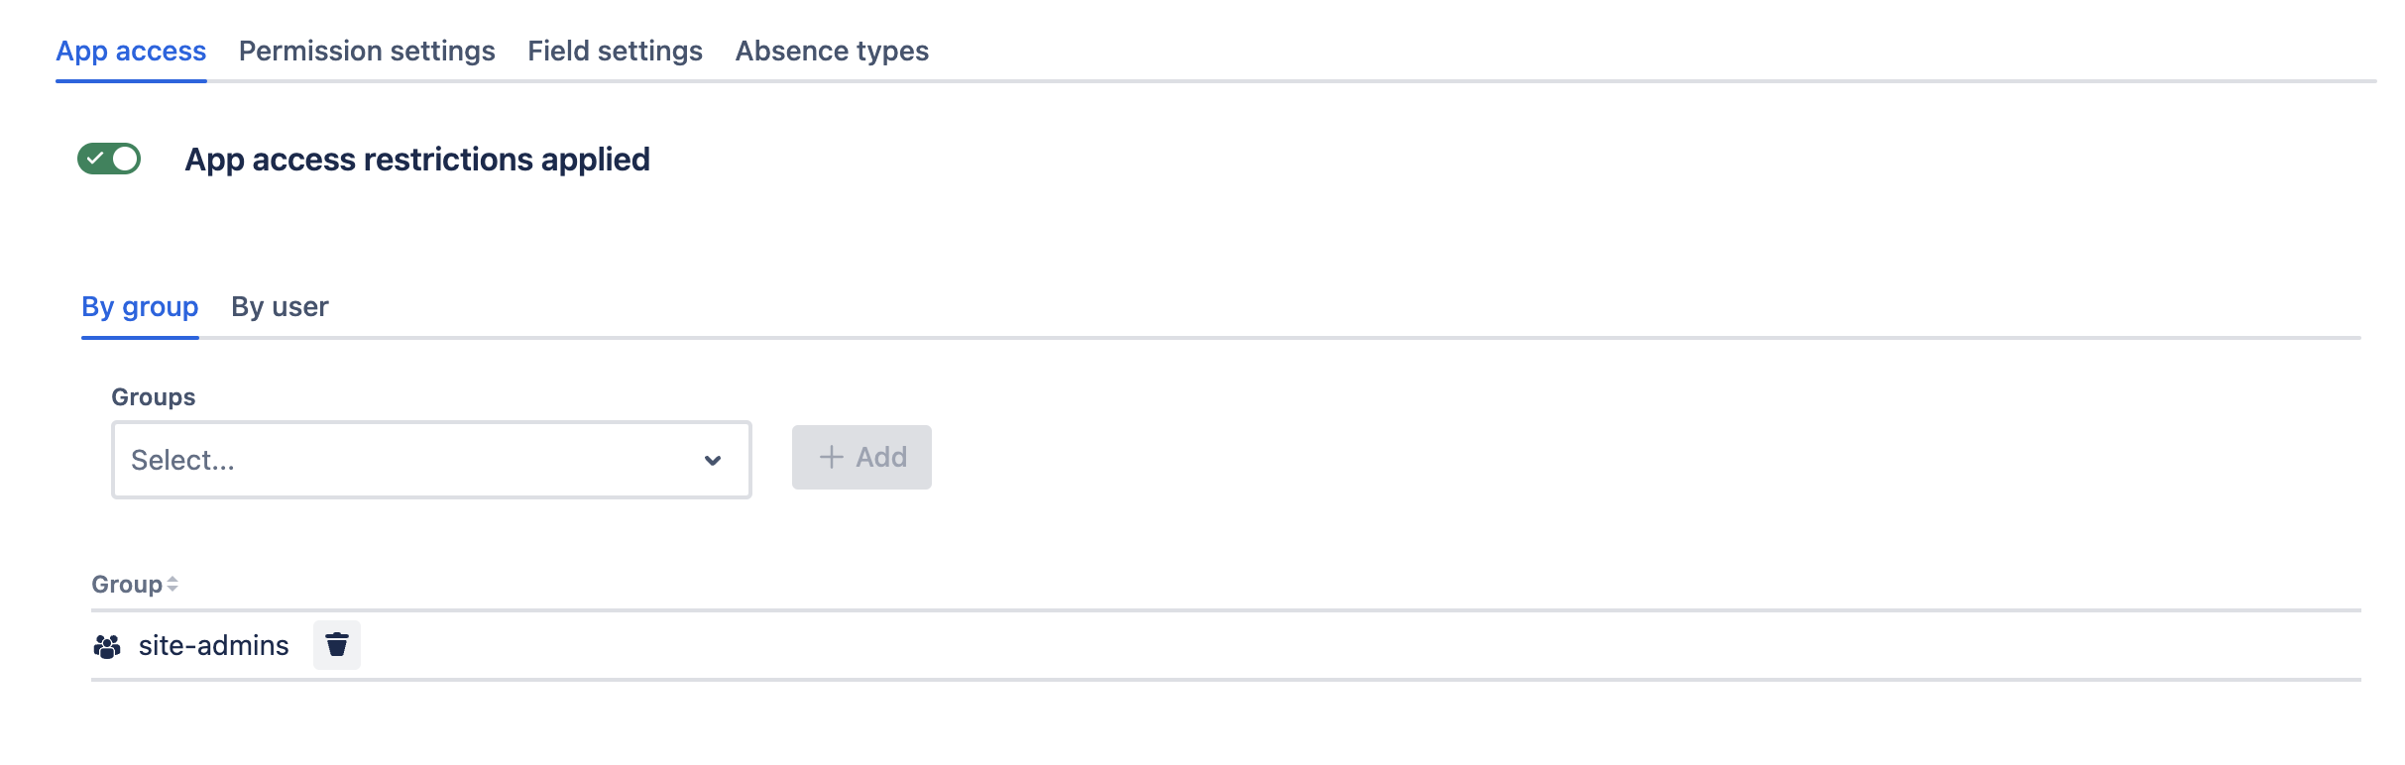This screenshot has height=765, width=2405.
Task: Click the white knob of the restrictions switch
Action: [x=125, y=159]
